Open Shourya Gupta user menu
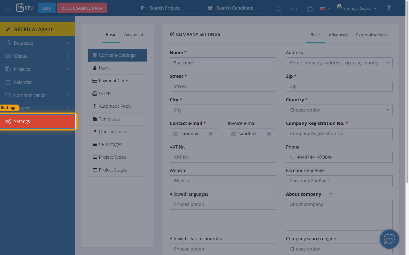409x255 pixels. pyautogui.click(x=357, y=8)
